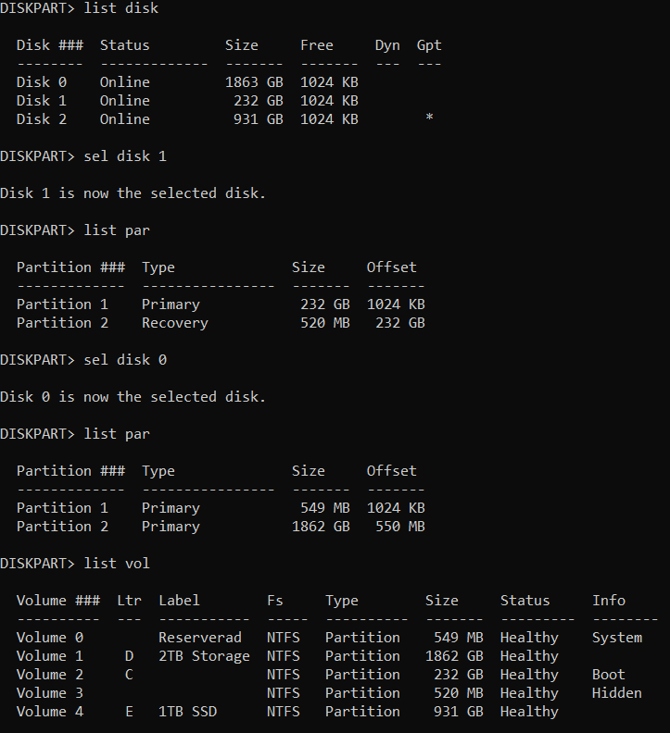Click the 'Reserverad' volume label
670x733 pixels.
200,638
